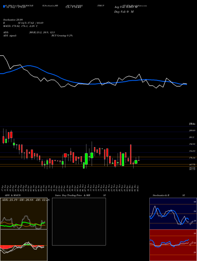Image resolution: width=197 pixels, height=261 pixels.
Task: Click the 176.14 price axis label
Action: point(192,158)
